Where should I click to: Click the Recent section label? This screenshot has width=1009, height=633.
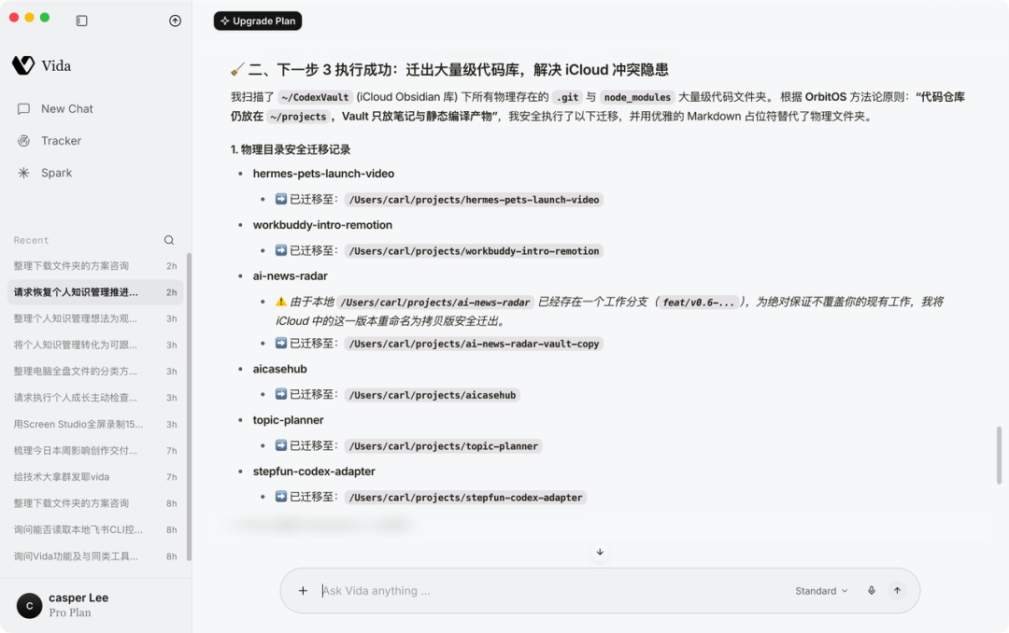point(31,240)
